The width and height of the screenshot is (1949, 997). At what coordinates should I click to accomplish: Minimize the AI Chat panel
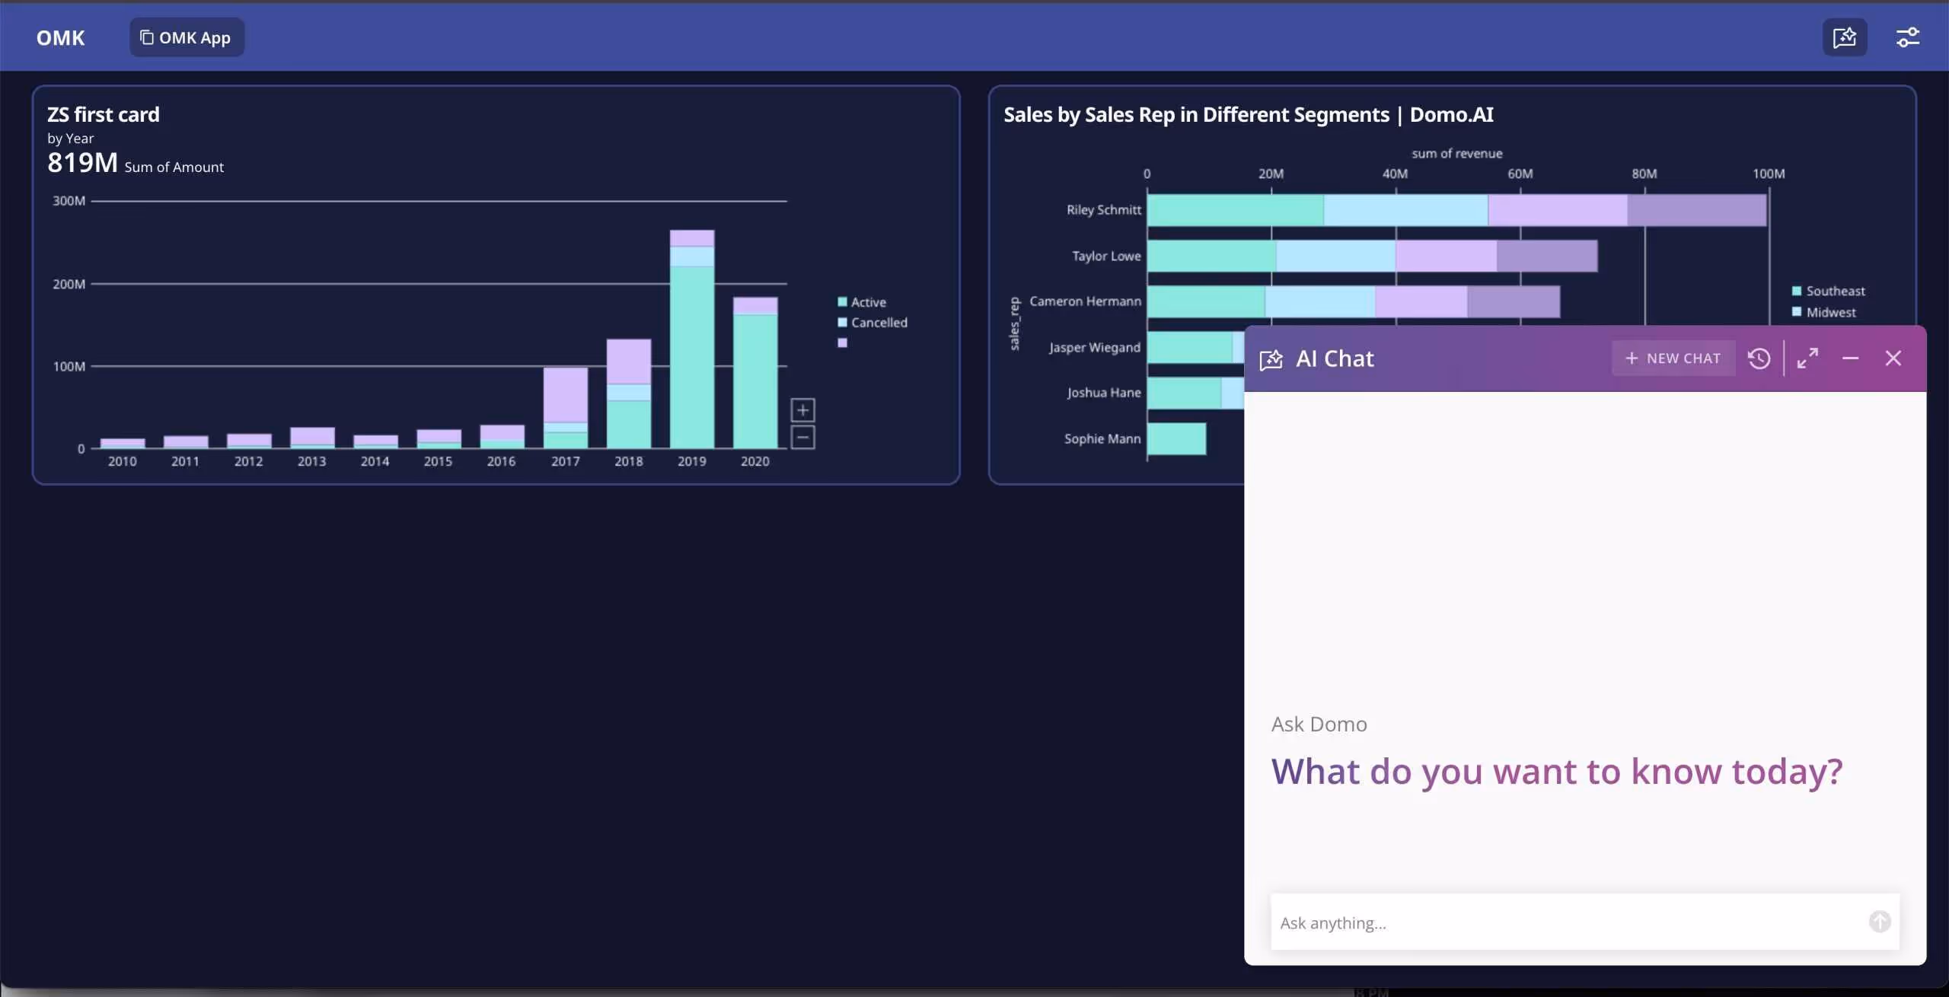(x=1850, y=358)
